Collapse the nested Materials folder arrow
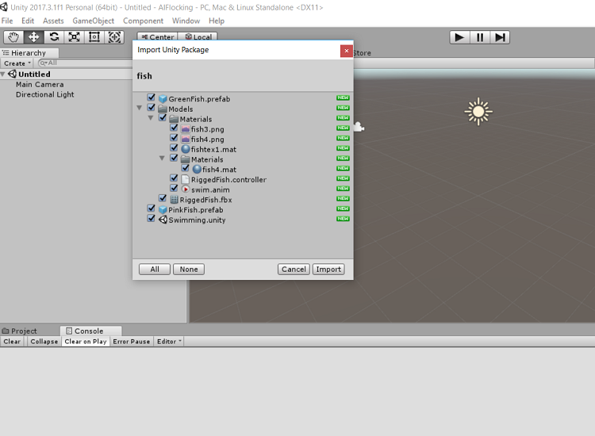This screenshot has width=595, height=436. [x=162, y=158]
